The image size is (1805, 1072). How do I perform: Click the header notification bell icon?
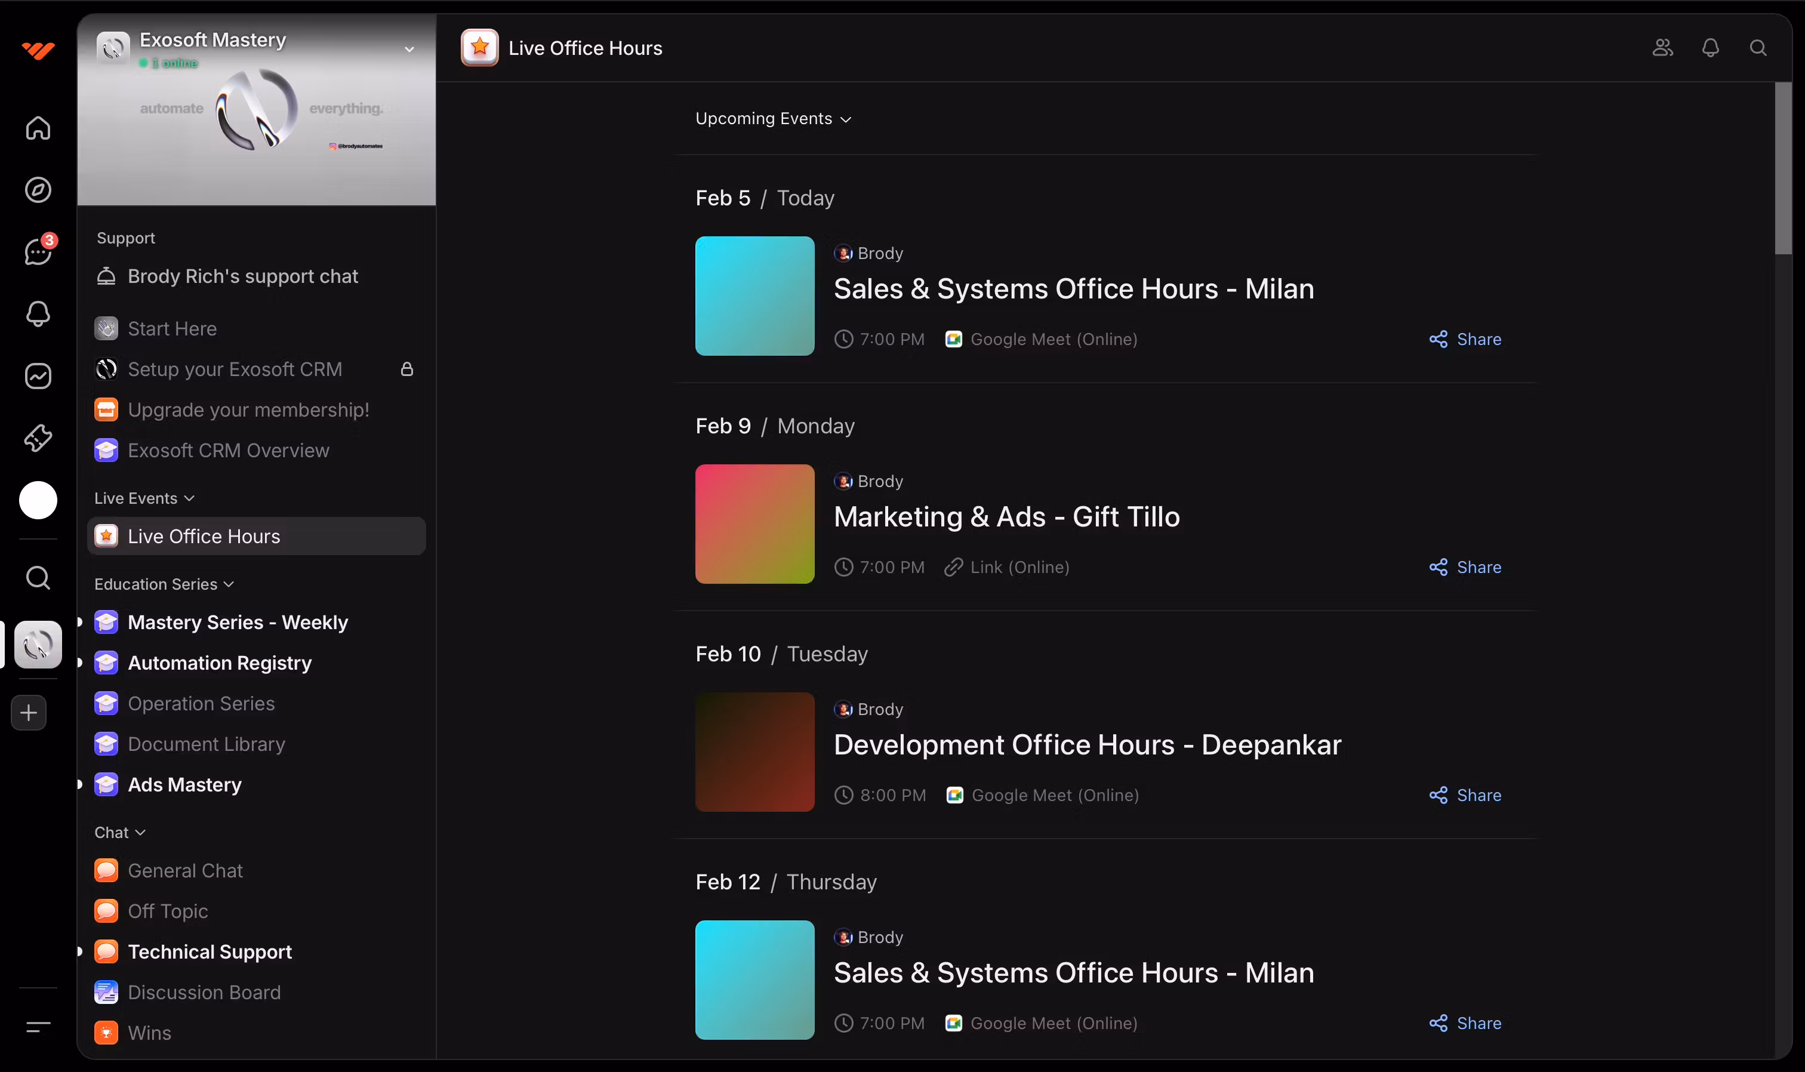pyautogui.click(x=1709, y=48)
